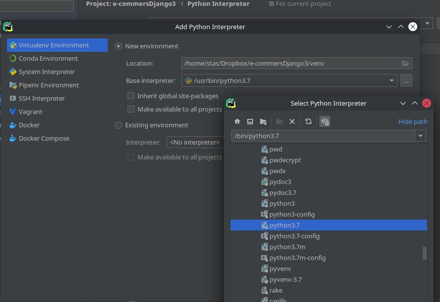The width and height of the screenshot is (440, 302).
Task: Click python3.7m-config file icon
Action: (x=264, y=258)
